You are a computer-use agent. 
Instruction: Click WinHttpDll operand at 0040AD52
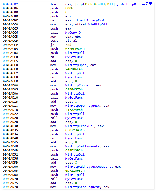click(75, 154)
